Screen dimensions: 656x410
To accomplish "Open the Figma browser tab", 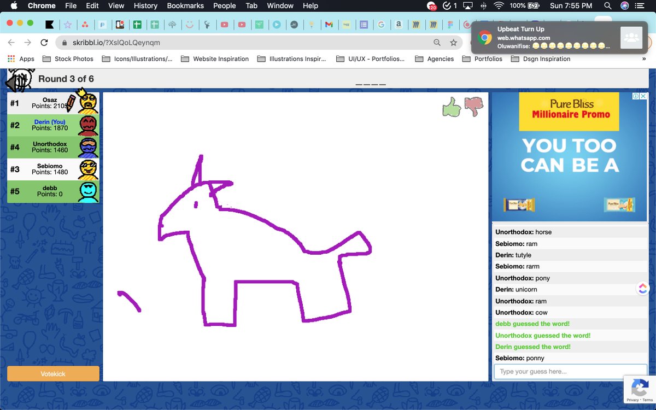I will 451,25.
